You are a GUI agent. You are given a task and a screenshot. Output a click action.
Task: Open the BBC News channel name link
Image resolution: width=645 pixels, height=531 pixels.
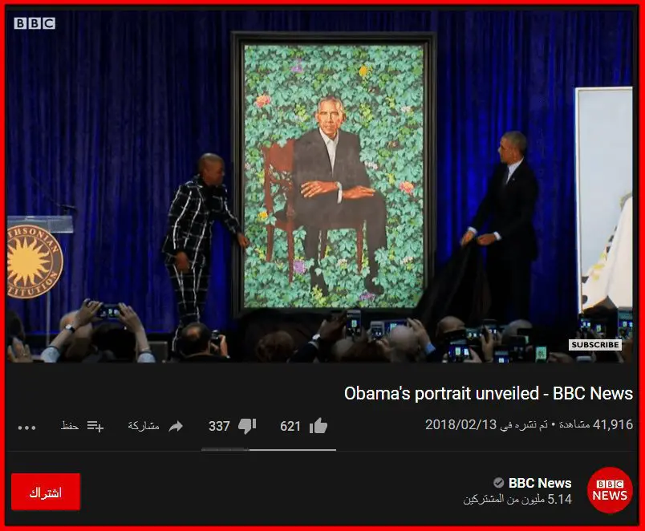pos(540,483)
